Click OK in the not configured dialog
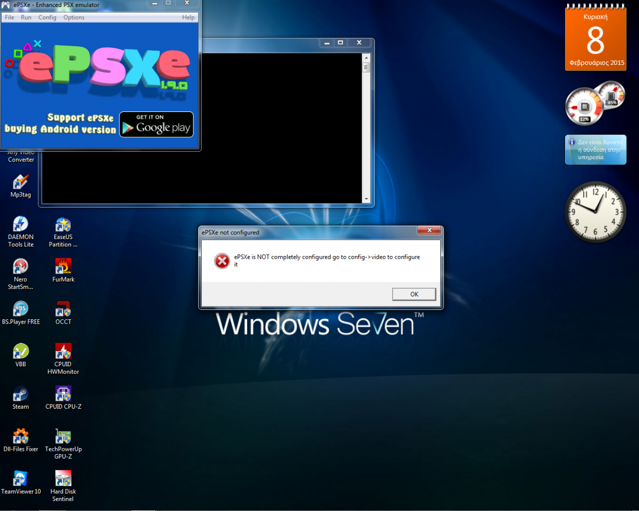The height and width of the screenshot is (511, 639). pyautogui.click(x=414, y=294)
